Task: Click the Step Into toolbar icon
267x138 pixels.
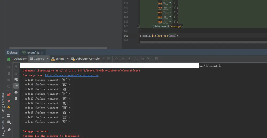Action: 123,59
